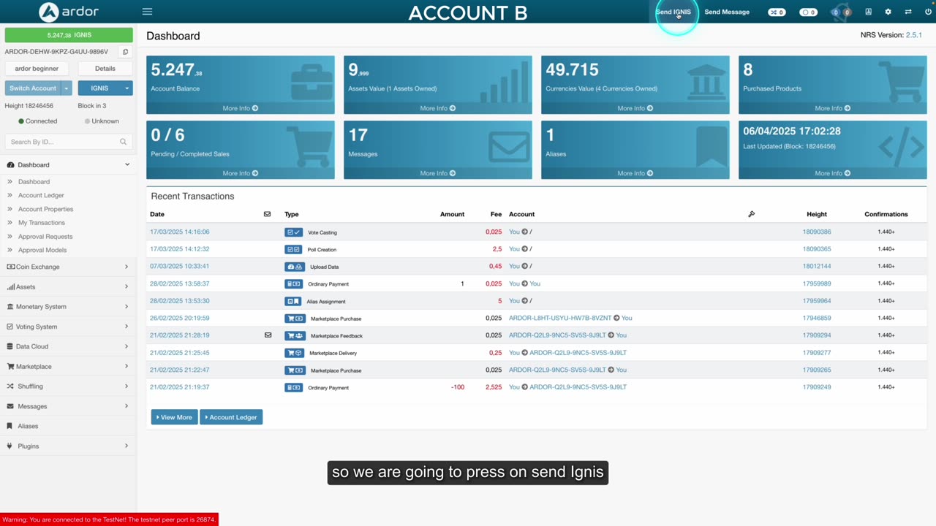Click Account Ledger button below transactions

click(x=231, y=417)
